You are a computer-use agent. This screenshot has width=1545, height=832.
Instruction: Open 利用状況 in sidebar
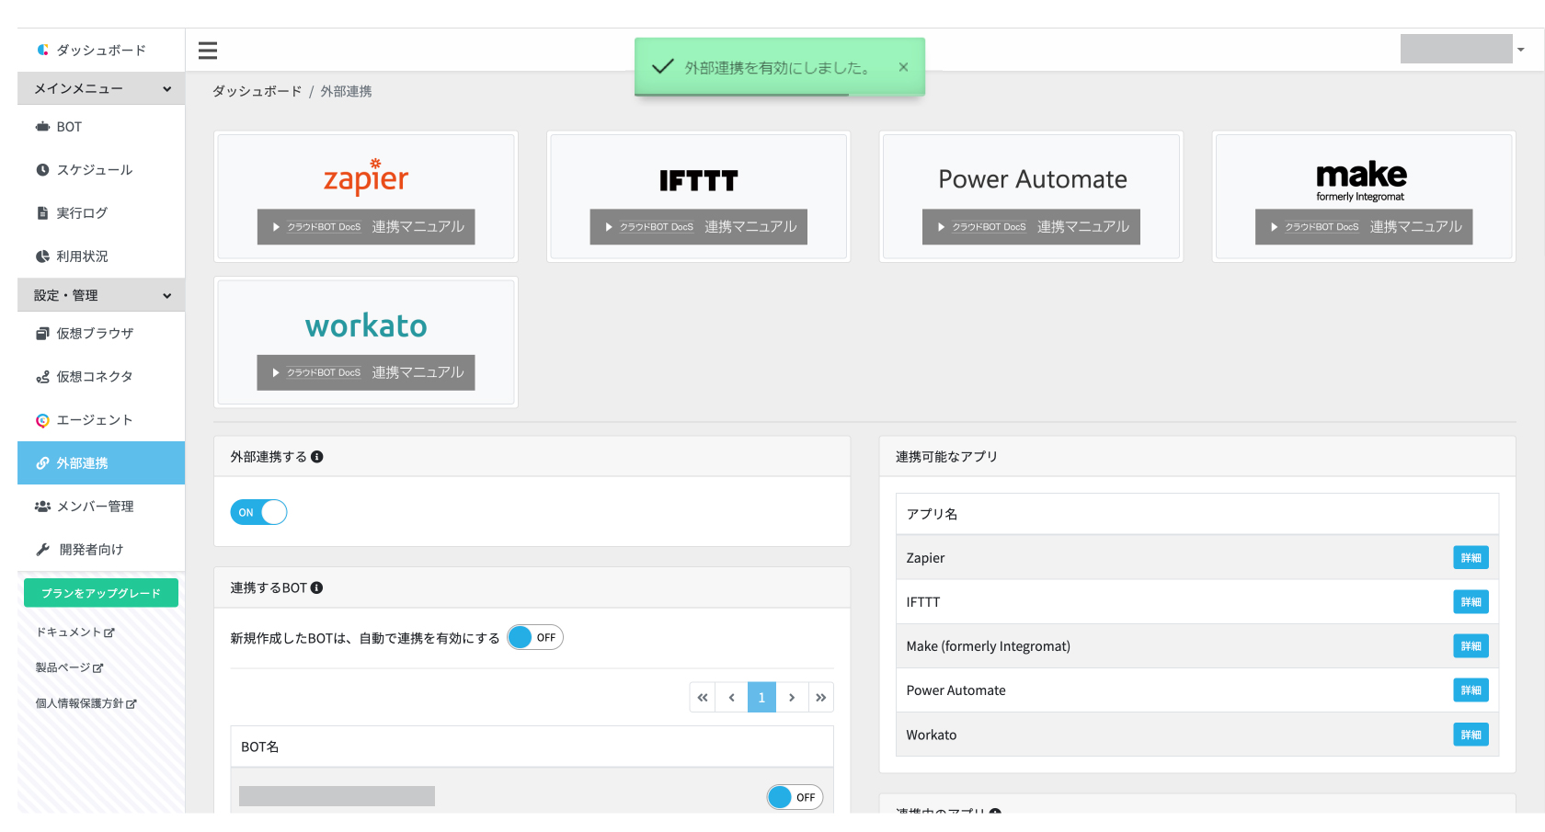click(x=101, y=256)
